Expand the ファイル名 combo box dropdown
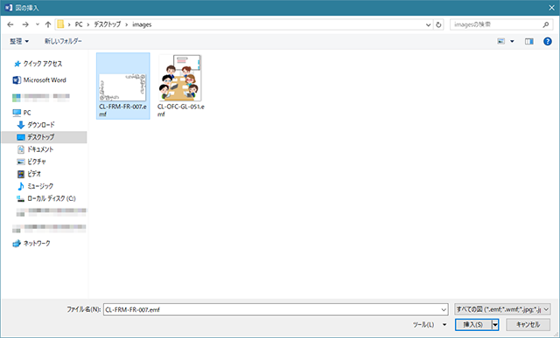Image resolution: width=560 pixels, height=338 pixels. click(444, 310)
